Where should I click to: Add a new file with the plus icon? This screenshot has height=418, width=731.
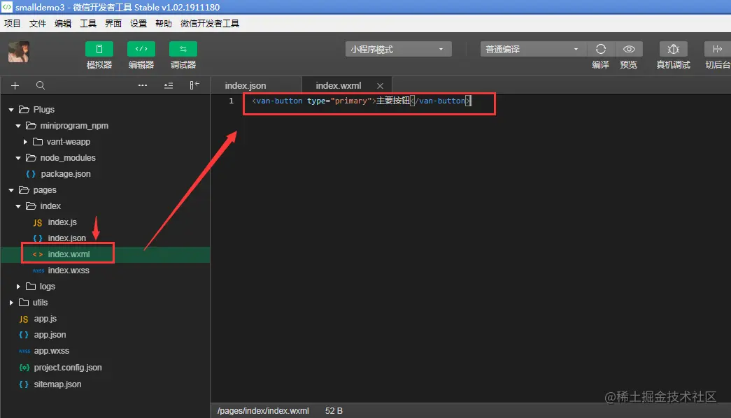tap(15, 86)
